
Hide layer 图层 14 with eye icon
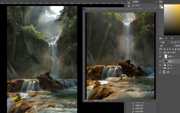pyautogui.click(x=160, y=56)
